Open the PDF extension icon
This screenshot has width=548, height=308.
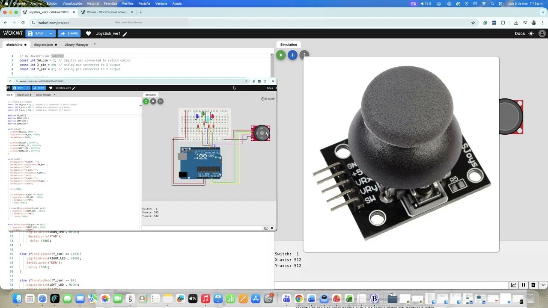[494, 23]
